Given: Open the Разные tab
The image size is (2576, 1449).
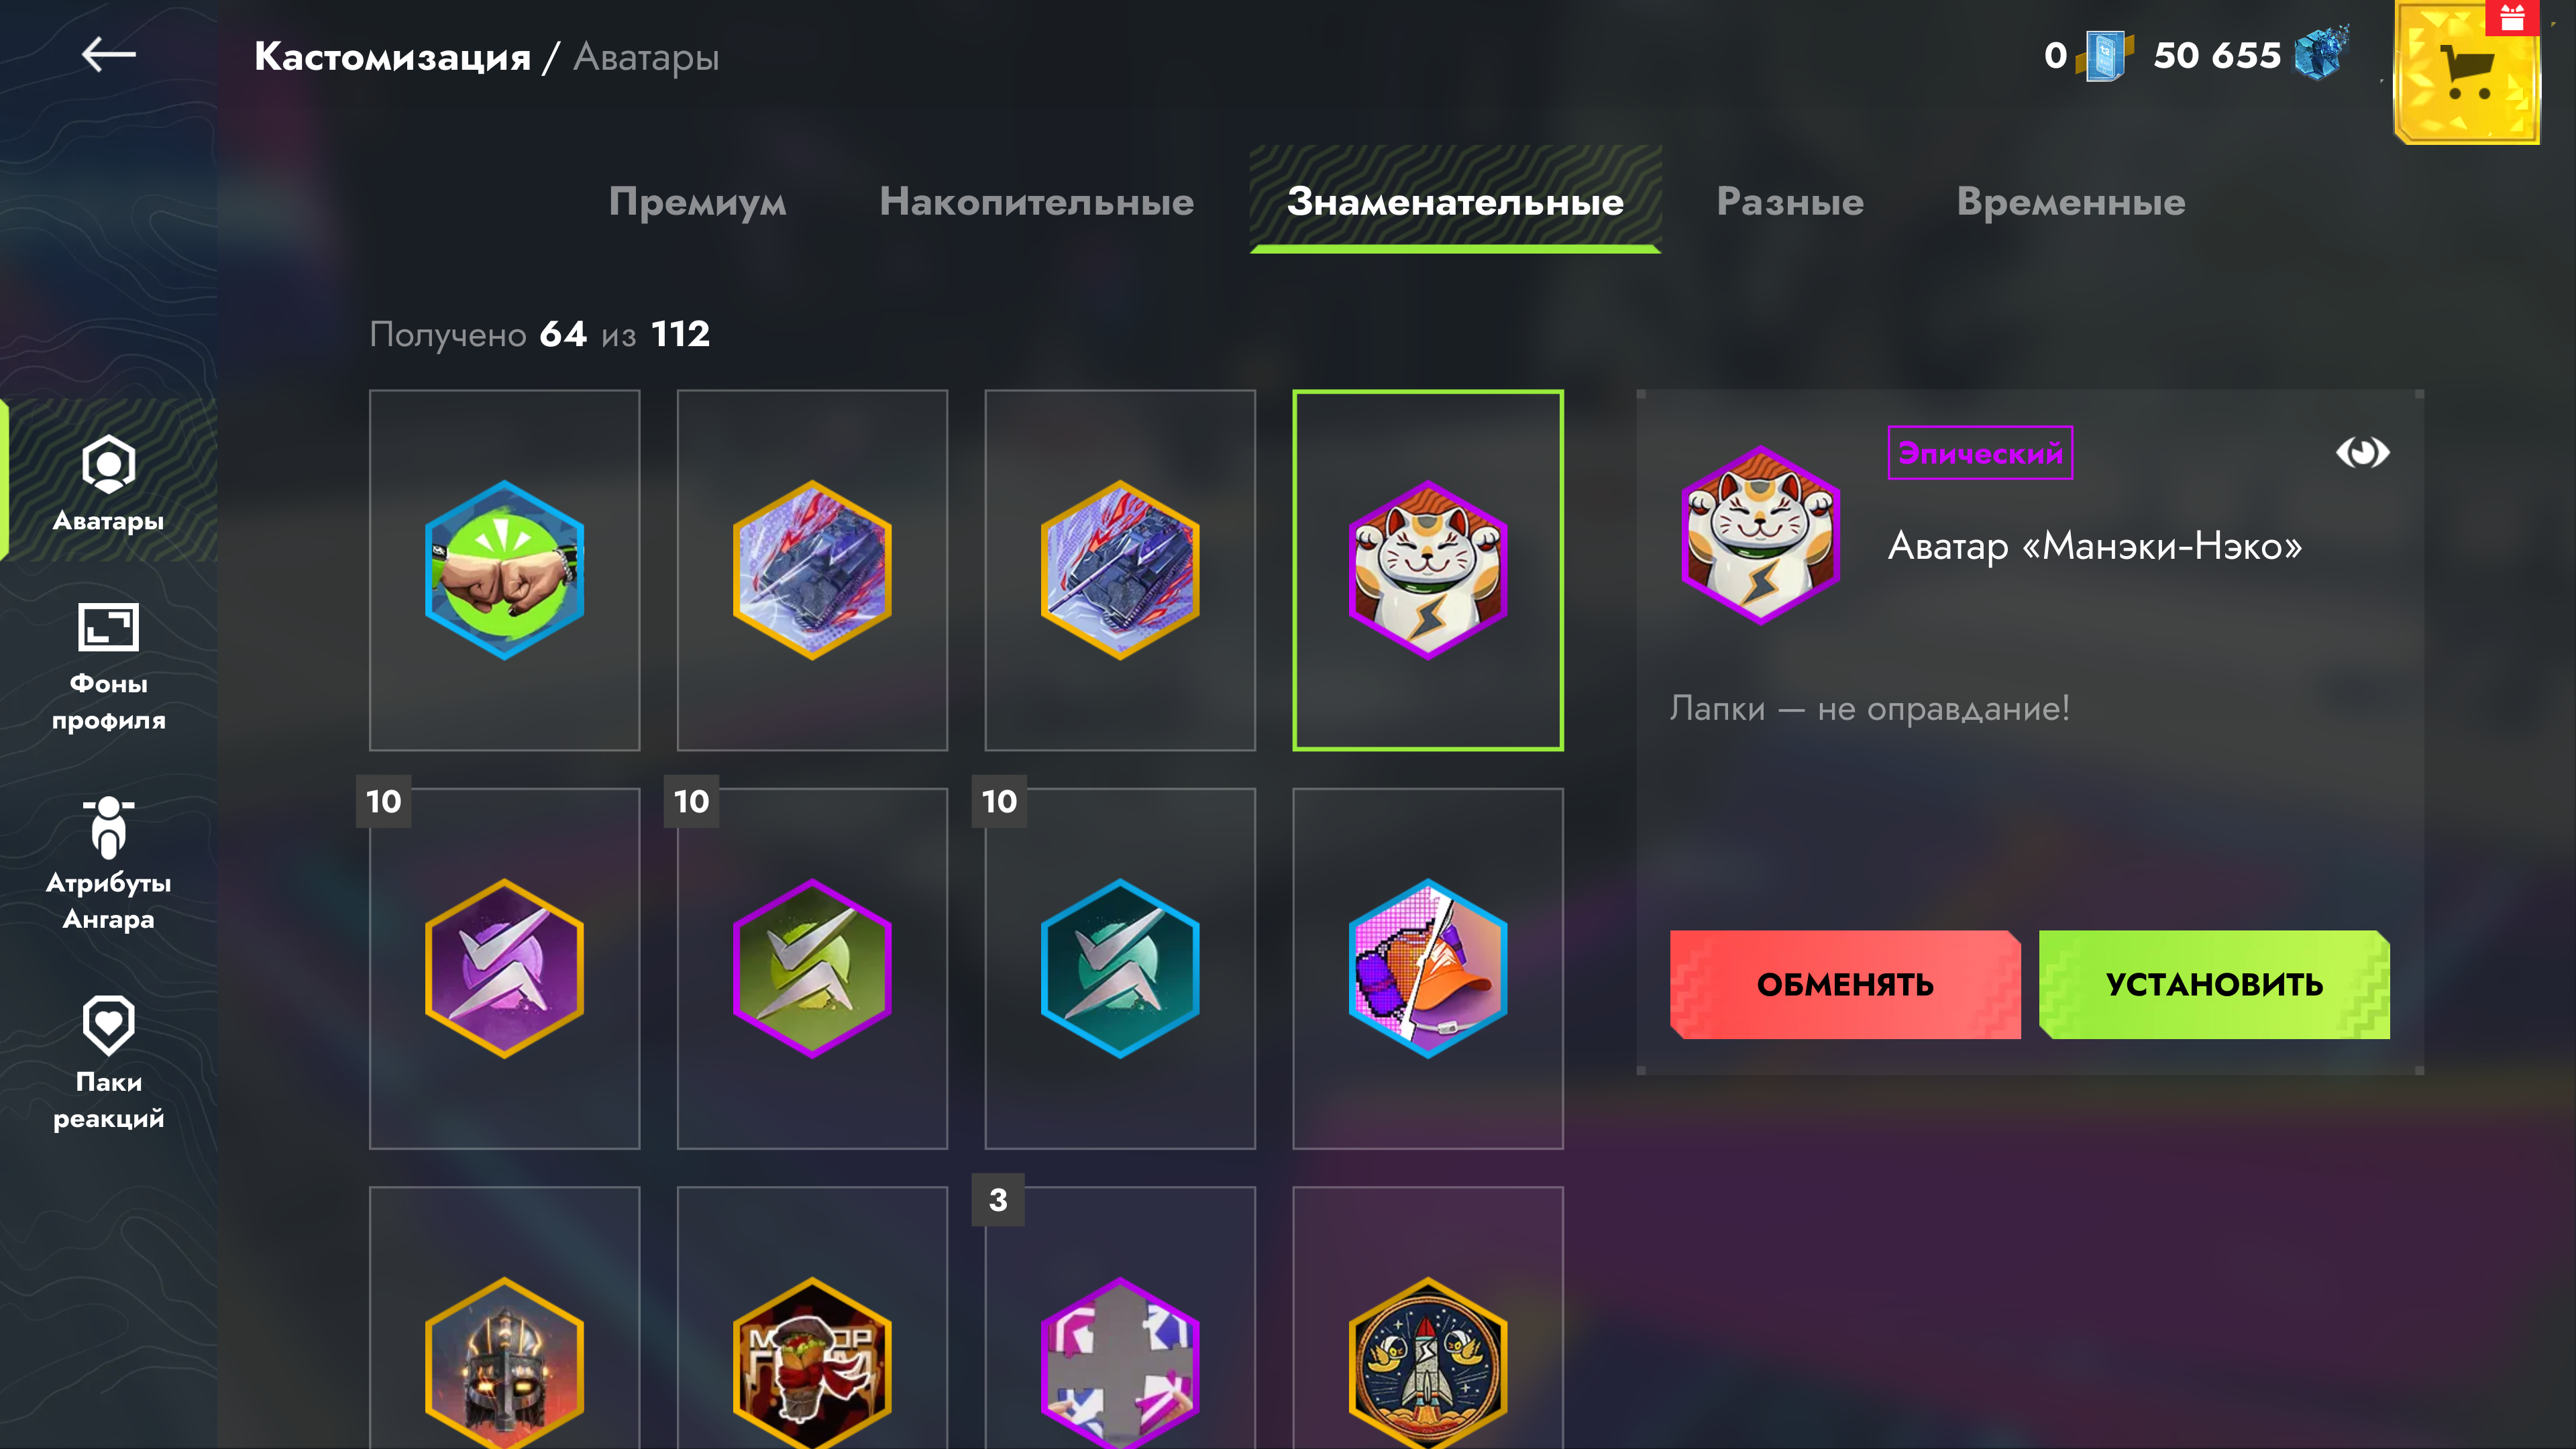Looking at the screenshot, I should [1790, 201].
